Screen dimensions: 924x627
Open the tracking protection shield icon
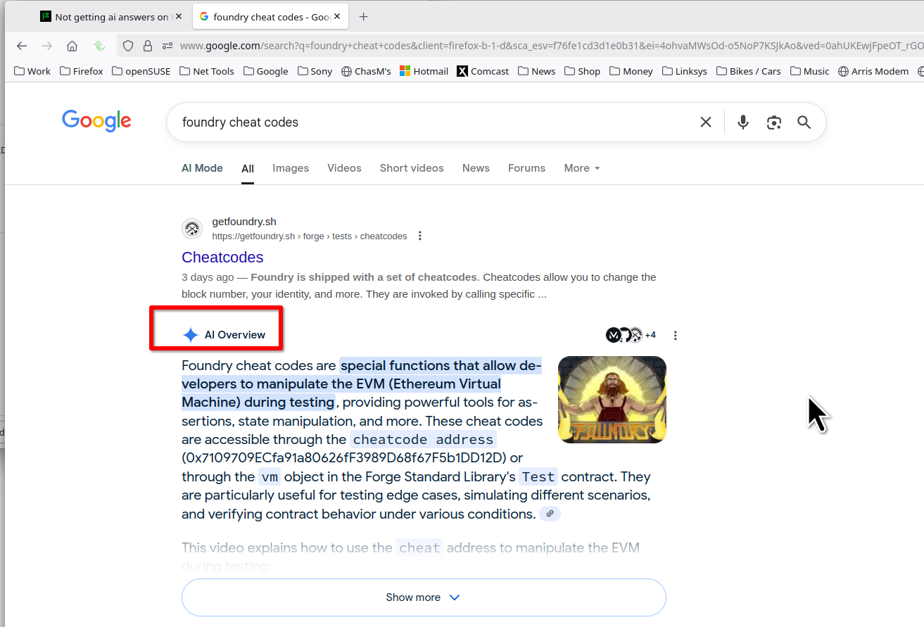point(128,46)
